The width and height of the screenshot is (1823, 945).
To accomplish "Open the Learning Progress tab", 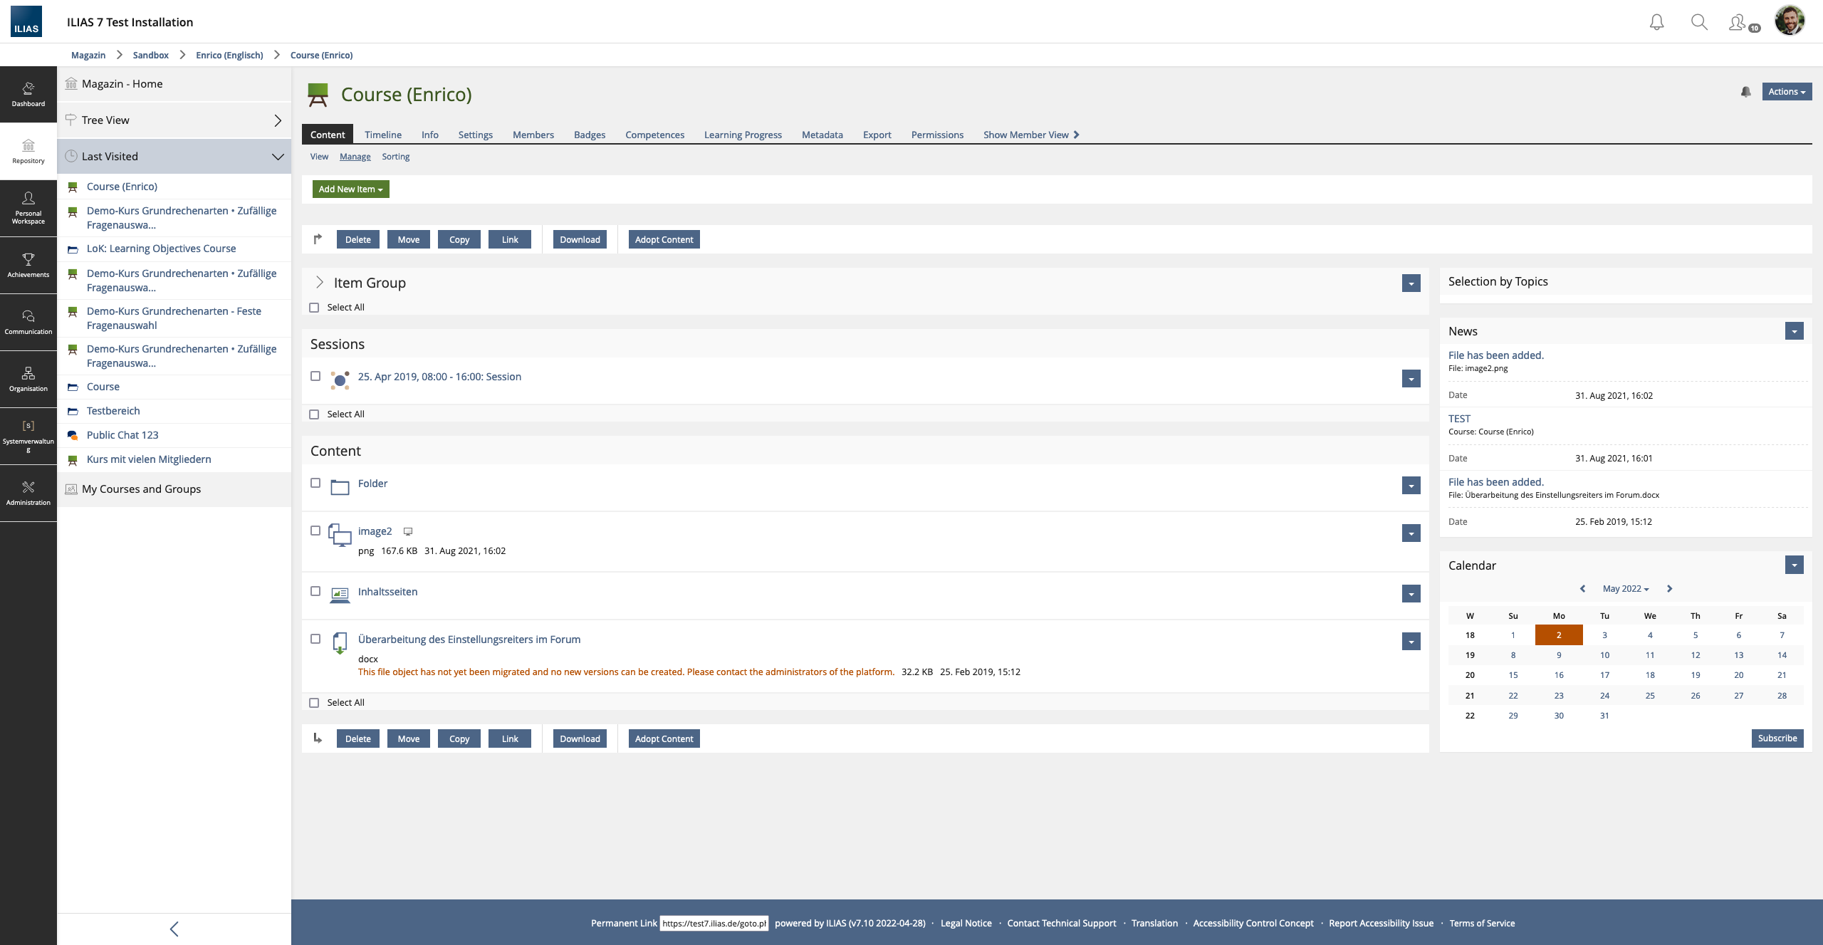I will pyautogui.click(x=743, y=135).
